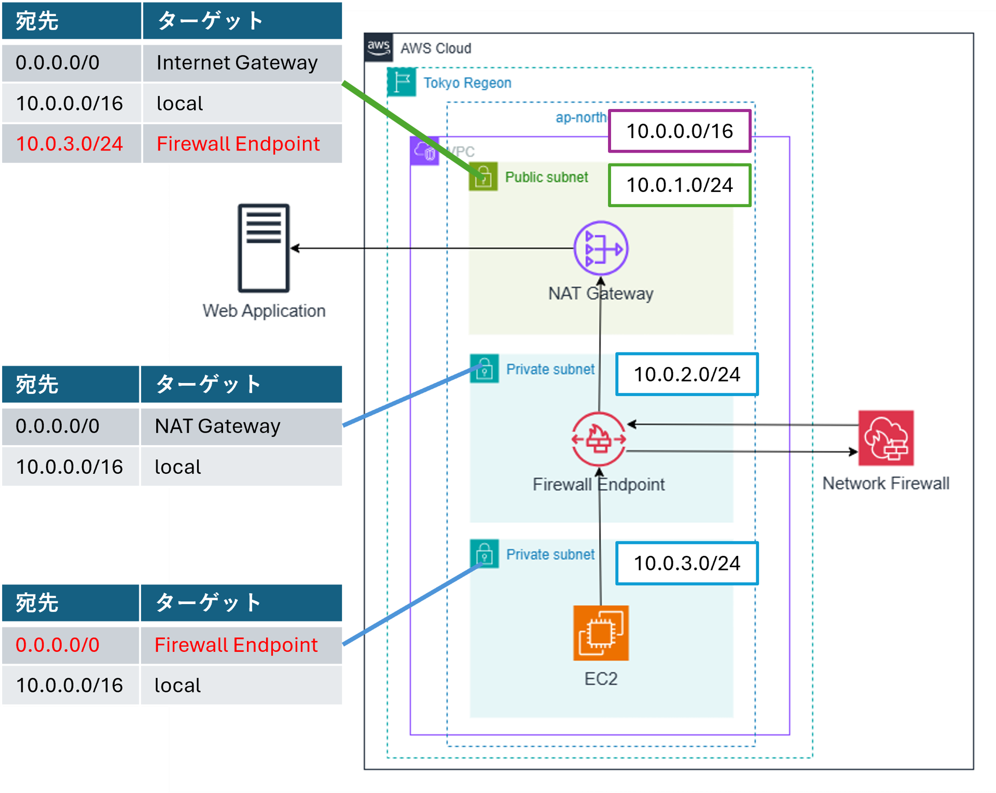Click the NAT Gateway icon

(x=601, y=249)
